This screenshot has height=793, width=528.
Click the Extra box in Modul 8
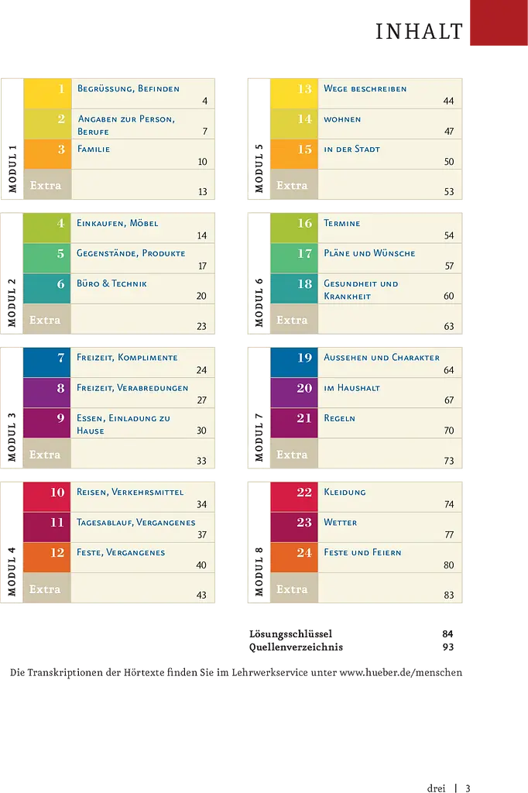pyautogui.click(x=294, y=589)
